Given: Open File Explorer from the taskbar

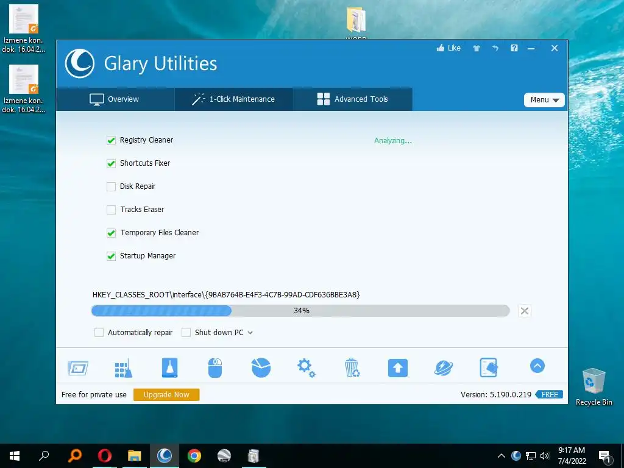Looking at the screenshot, I should point(135,456).
